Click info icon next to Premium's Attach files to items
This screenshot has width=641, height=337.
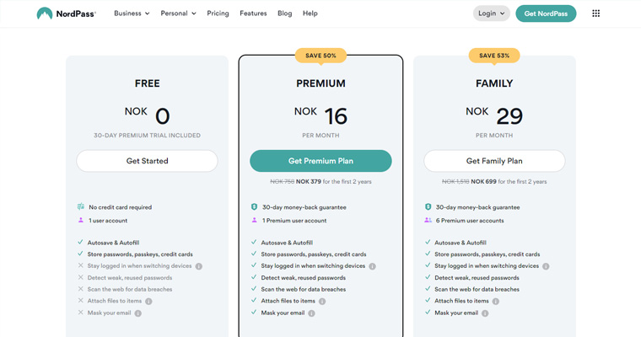point(322,302)
